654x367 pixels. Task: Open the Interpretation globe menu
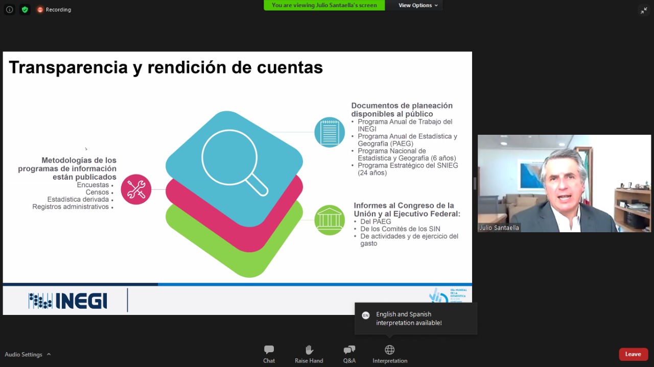coord(390,354)
